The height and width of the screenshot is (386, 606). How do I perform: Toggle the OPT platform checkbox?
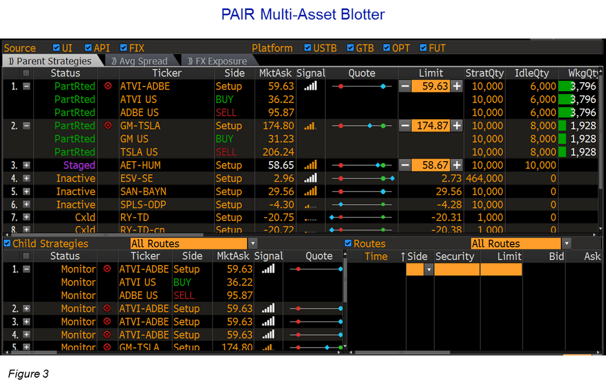[x=388, y=48]
